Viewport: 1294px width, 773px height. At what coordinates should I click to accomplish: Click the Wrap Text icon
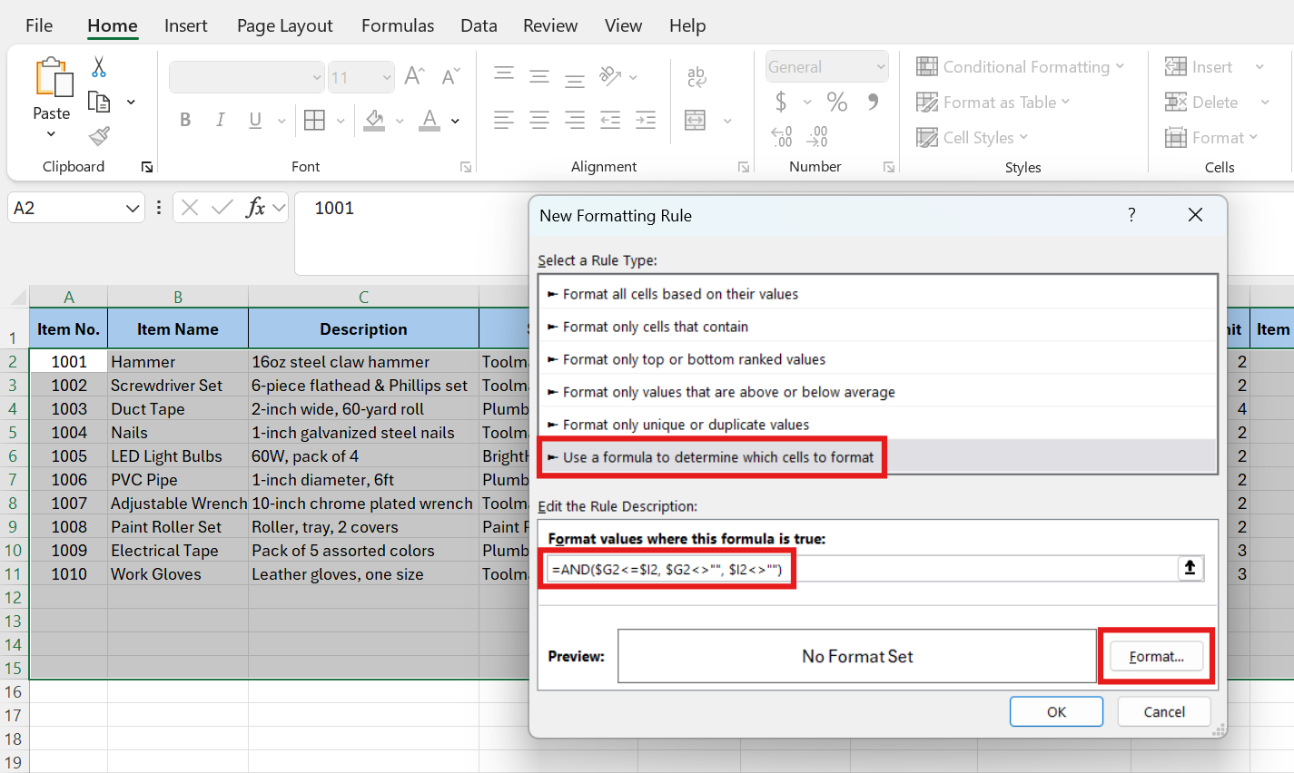click(x=696, y=77)
